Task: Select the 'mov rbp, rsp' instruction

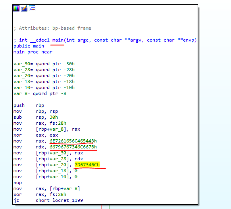Action: coord(36,112)
